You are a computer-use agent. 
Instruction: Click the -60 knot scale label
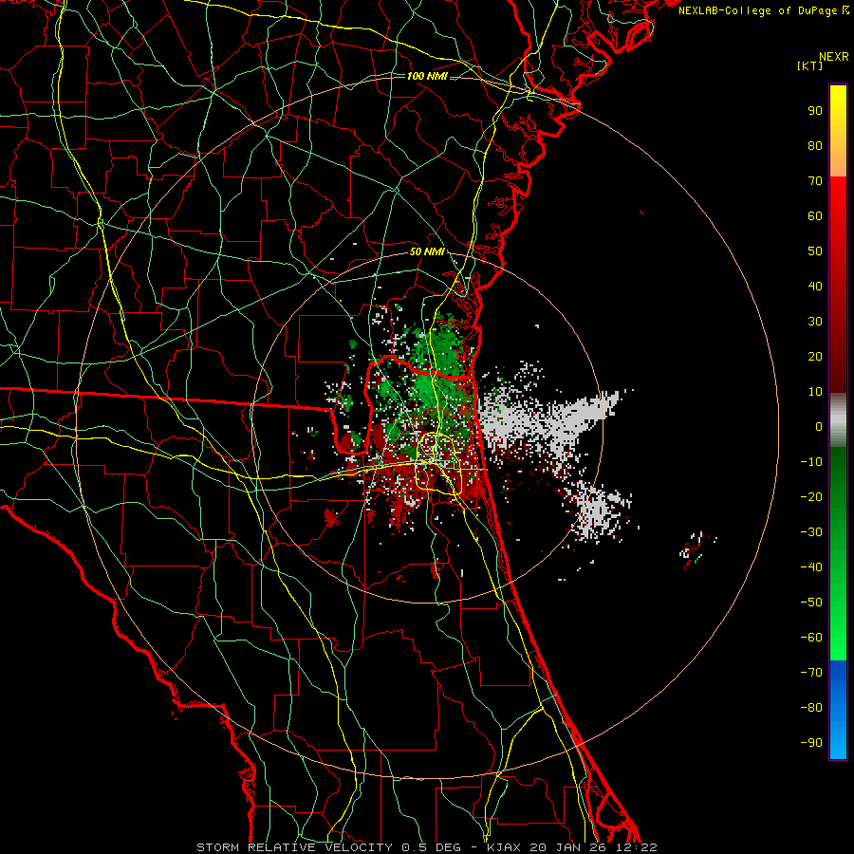coord(811,638)
